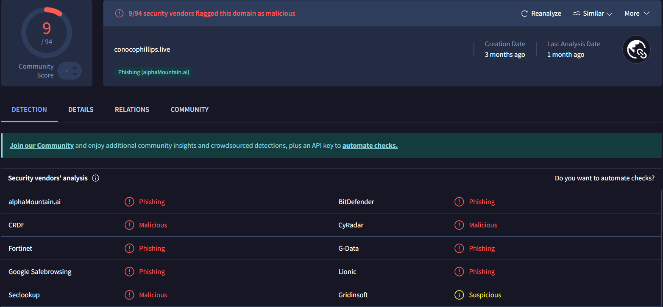
Task: Click the Reanalyze button label
Action: (x=546, y=14)
